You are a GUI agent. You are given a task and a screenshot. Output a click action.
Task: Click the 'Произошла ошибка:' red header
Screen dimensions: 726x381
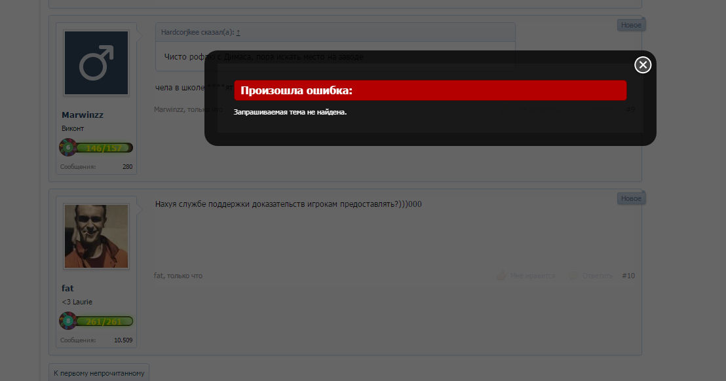click(430, 90)
